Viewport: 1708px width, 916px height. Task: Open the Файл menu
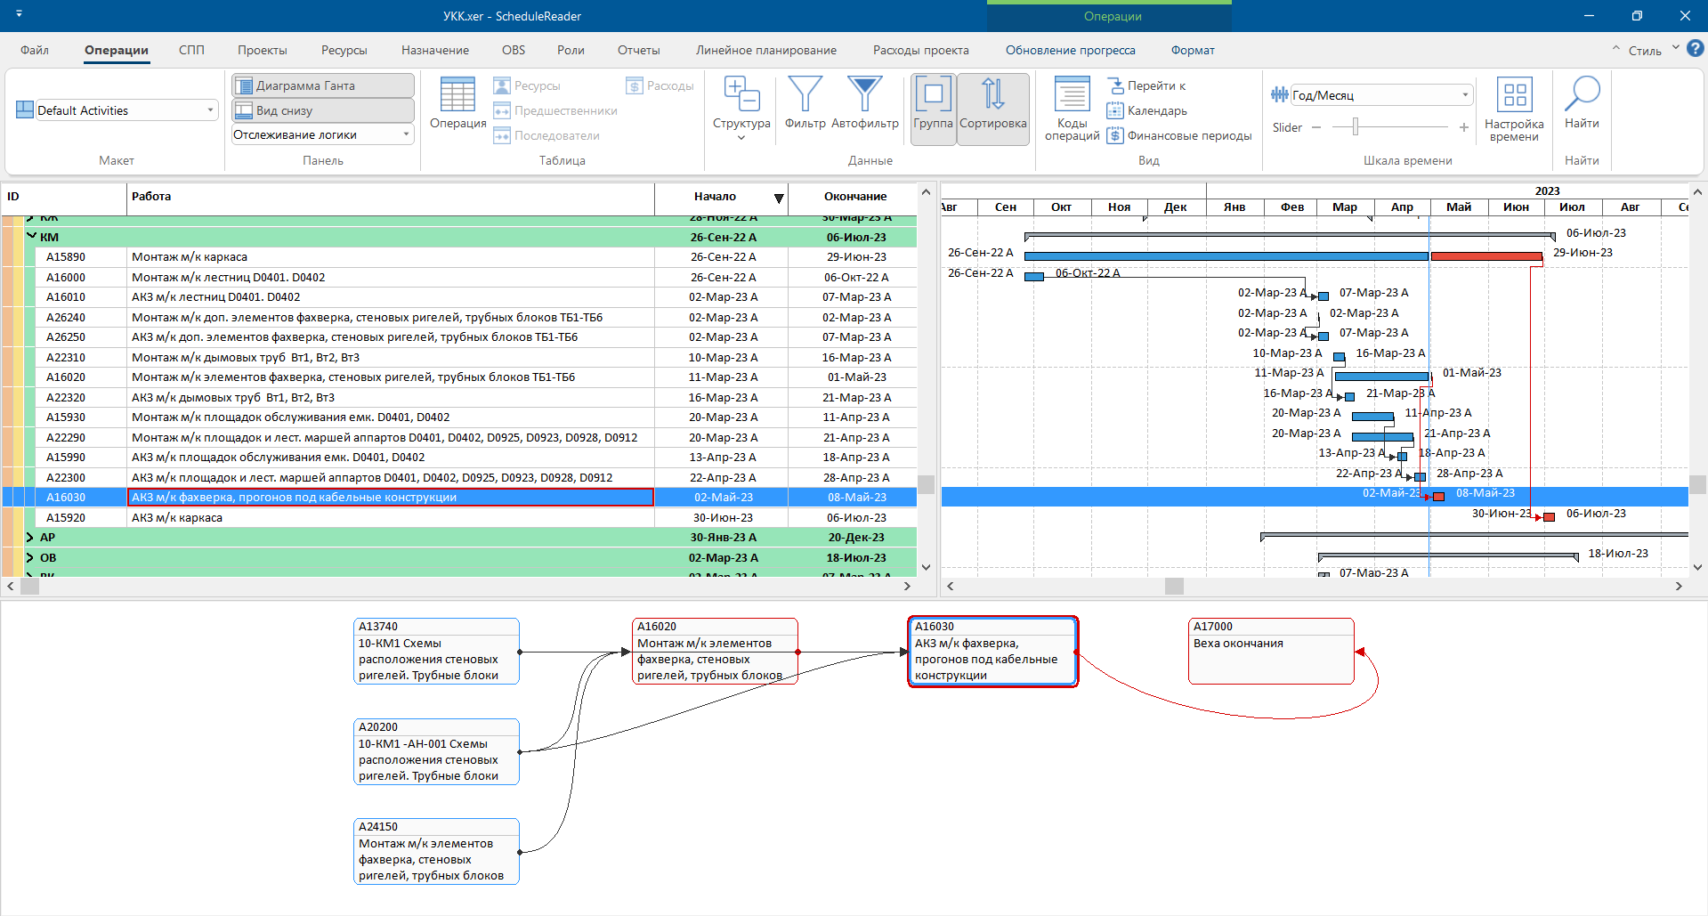click(35, 50)
